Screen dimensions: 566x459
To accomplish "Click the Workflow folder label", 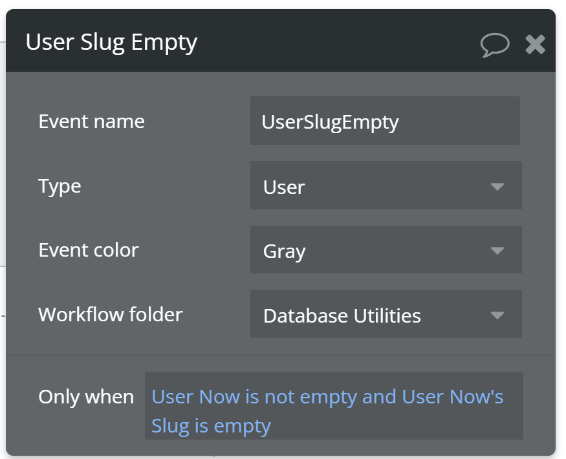I will 111,315.
